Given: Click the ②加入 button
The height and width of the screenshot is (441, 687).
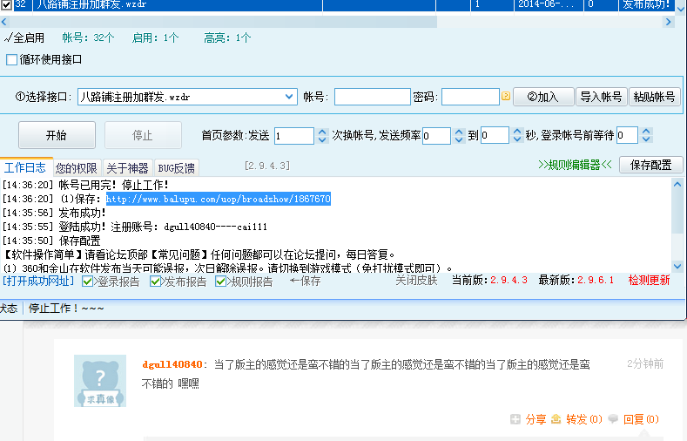Looking at the screenshot, I should [543, 97].
